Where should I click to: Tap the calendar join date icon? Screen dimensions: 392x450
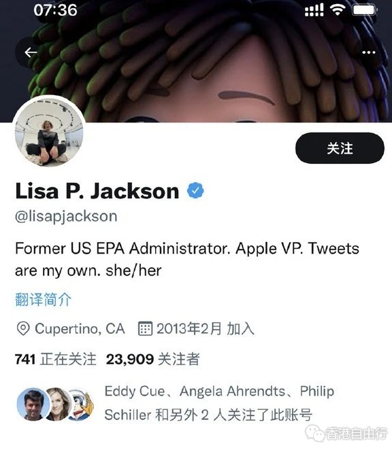click(145, 328)
